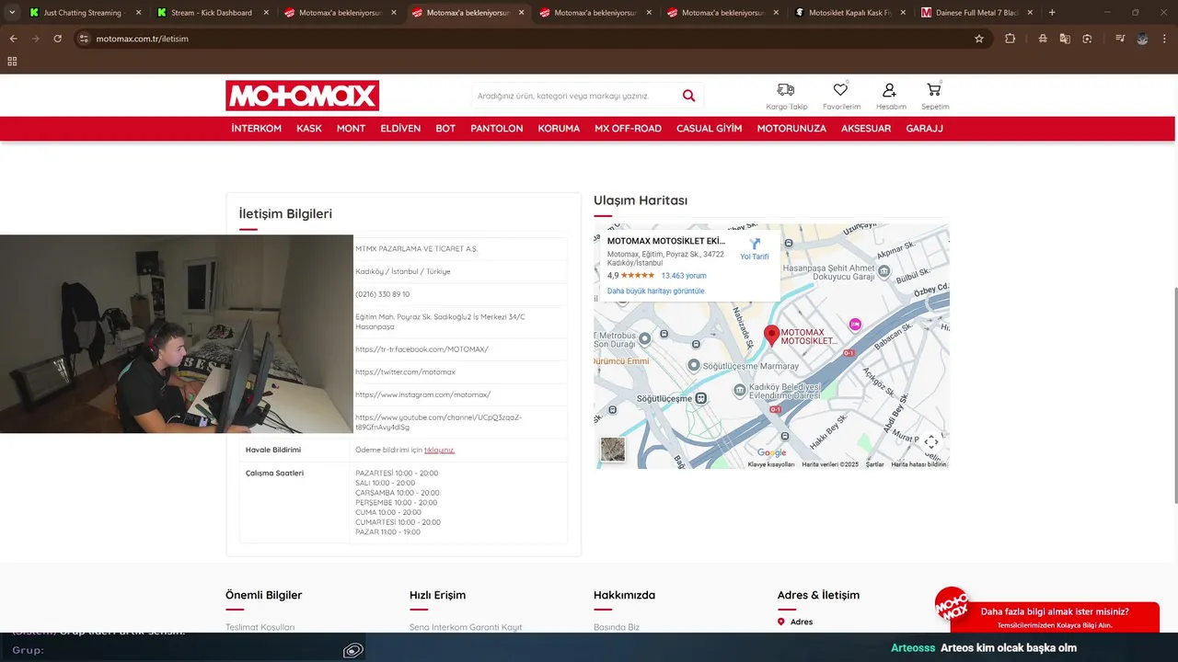Viewport: 1178px width, 662px height.
Task: Click Daha büyük haritayı görüntüle link
Action: click(x=655, y=291)
